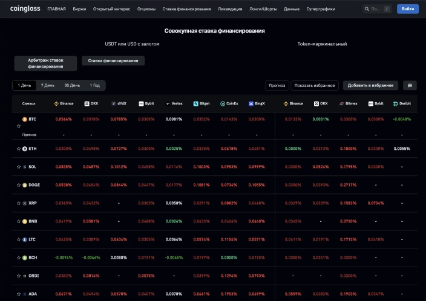
Task: Select the Token-маржинальный tab
Action: tap(322, 44)
